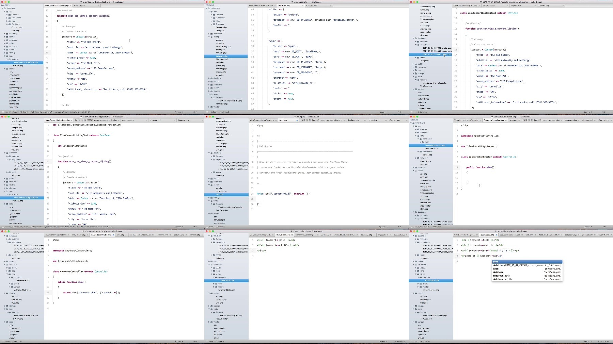Choose 'database_path' suggestion in autocomplete popup
Screen dimensions: 613x344
[527, 276]
